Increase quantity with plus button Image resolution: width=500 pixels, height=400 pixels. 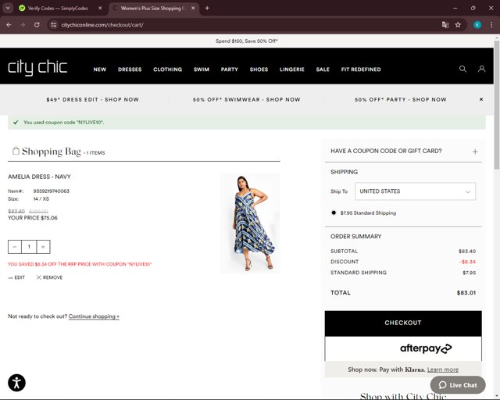[x=44, y=247]
